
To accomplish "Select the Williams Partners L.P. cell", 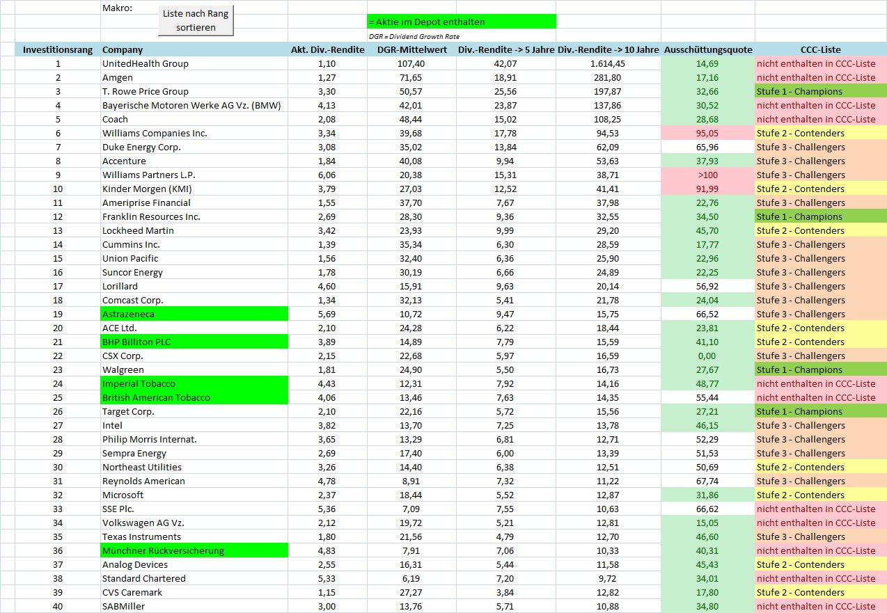I will coord(194,175).
